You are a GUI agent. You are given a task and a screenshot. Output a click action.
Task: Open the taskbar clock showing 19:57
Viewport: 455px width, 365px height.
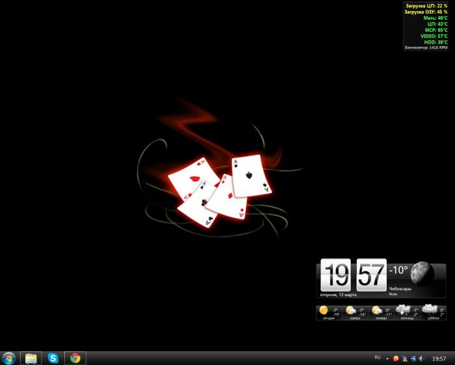pos(439,359)
